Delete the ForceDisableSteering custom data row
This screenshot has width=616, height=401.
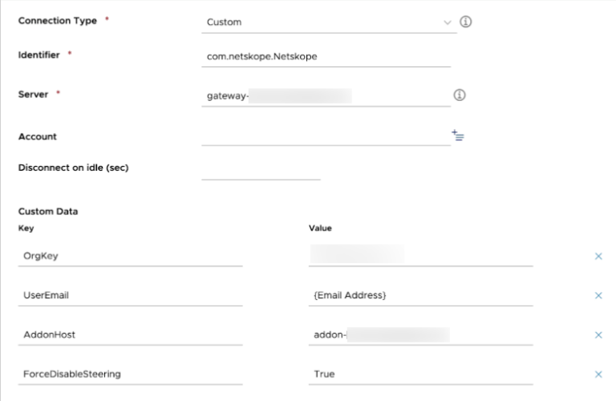[x=598, y=374]
